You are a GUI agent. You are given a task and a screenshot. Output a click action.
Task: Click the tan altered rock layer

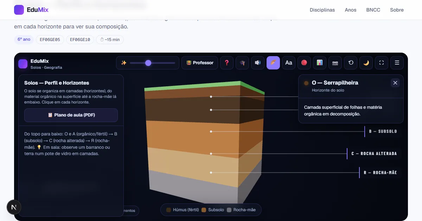(x=193, y=167)
